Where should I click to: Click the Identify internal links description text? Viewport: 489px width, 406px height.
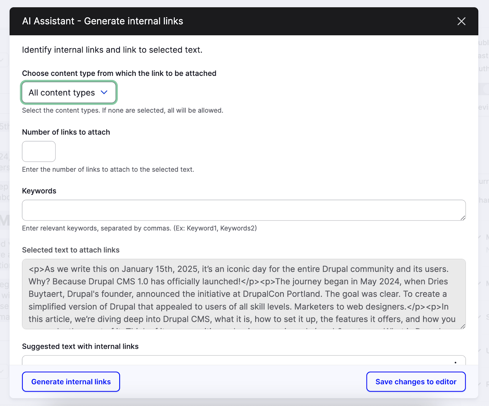click(112, 50)
